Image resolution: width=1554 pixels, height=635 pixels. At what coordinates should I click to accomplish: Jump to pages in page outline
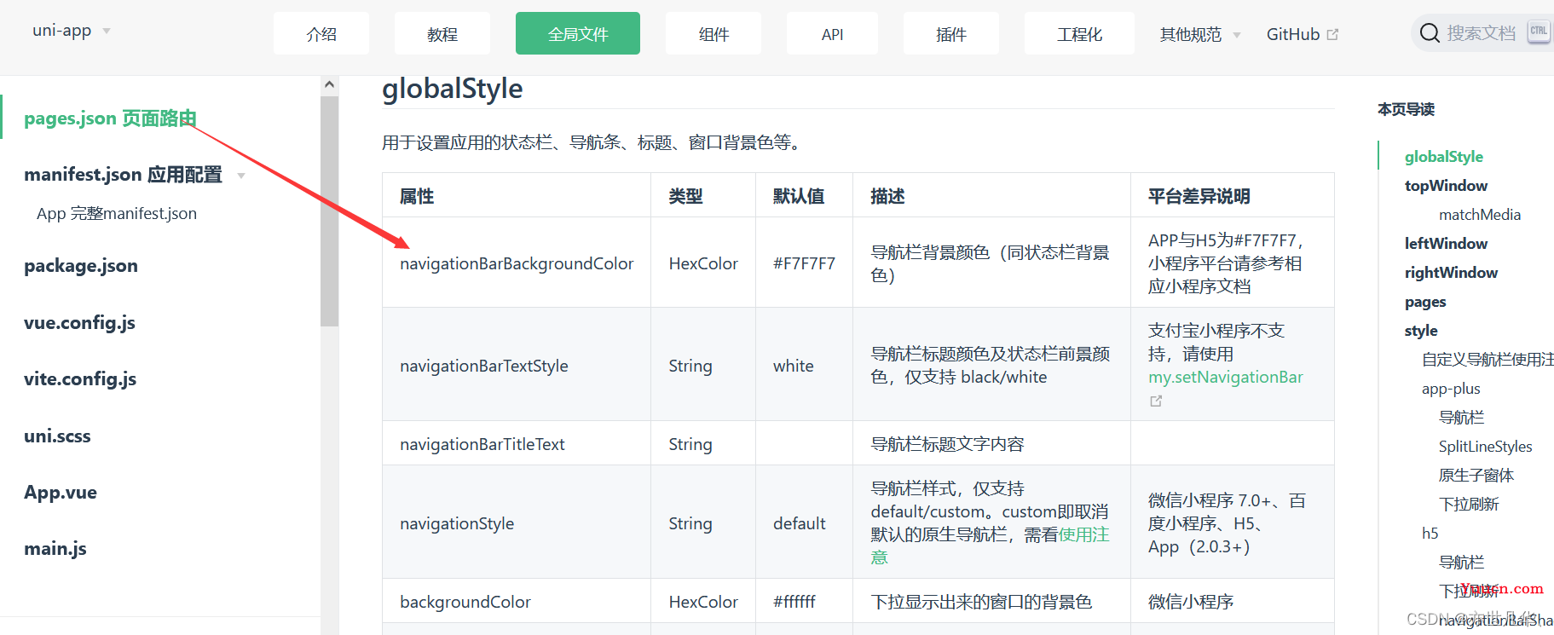[x=1425, y=301]
